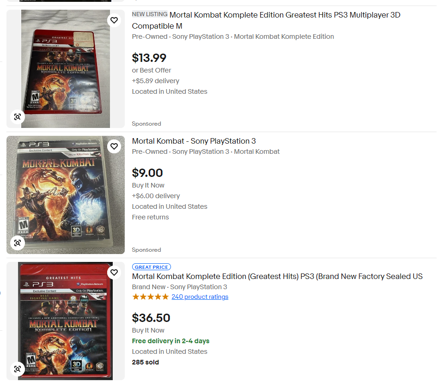Find similar items for the first Komplete Edition photo

coord(17,117)
